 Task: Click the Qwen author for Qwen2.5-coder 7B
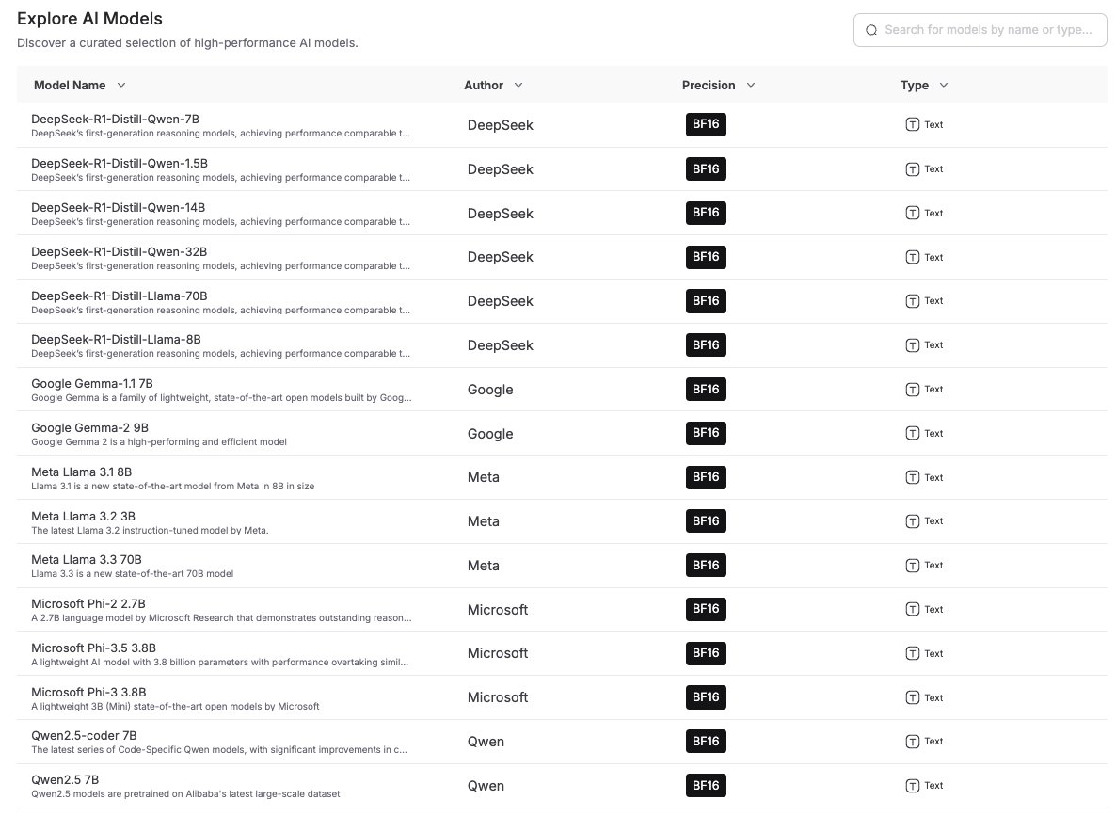click(486, 742)
